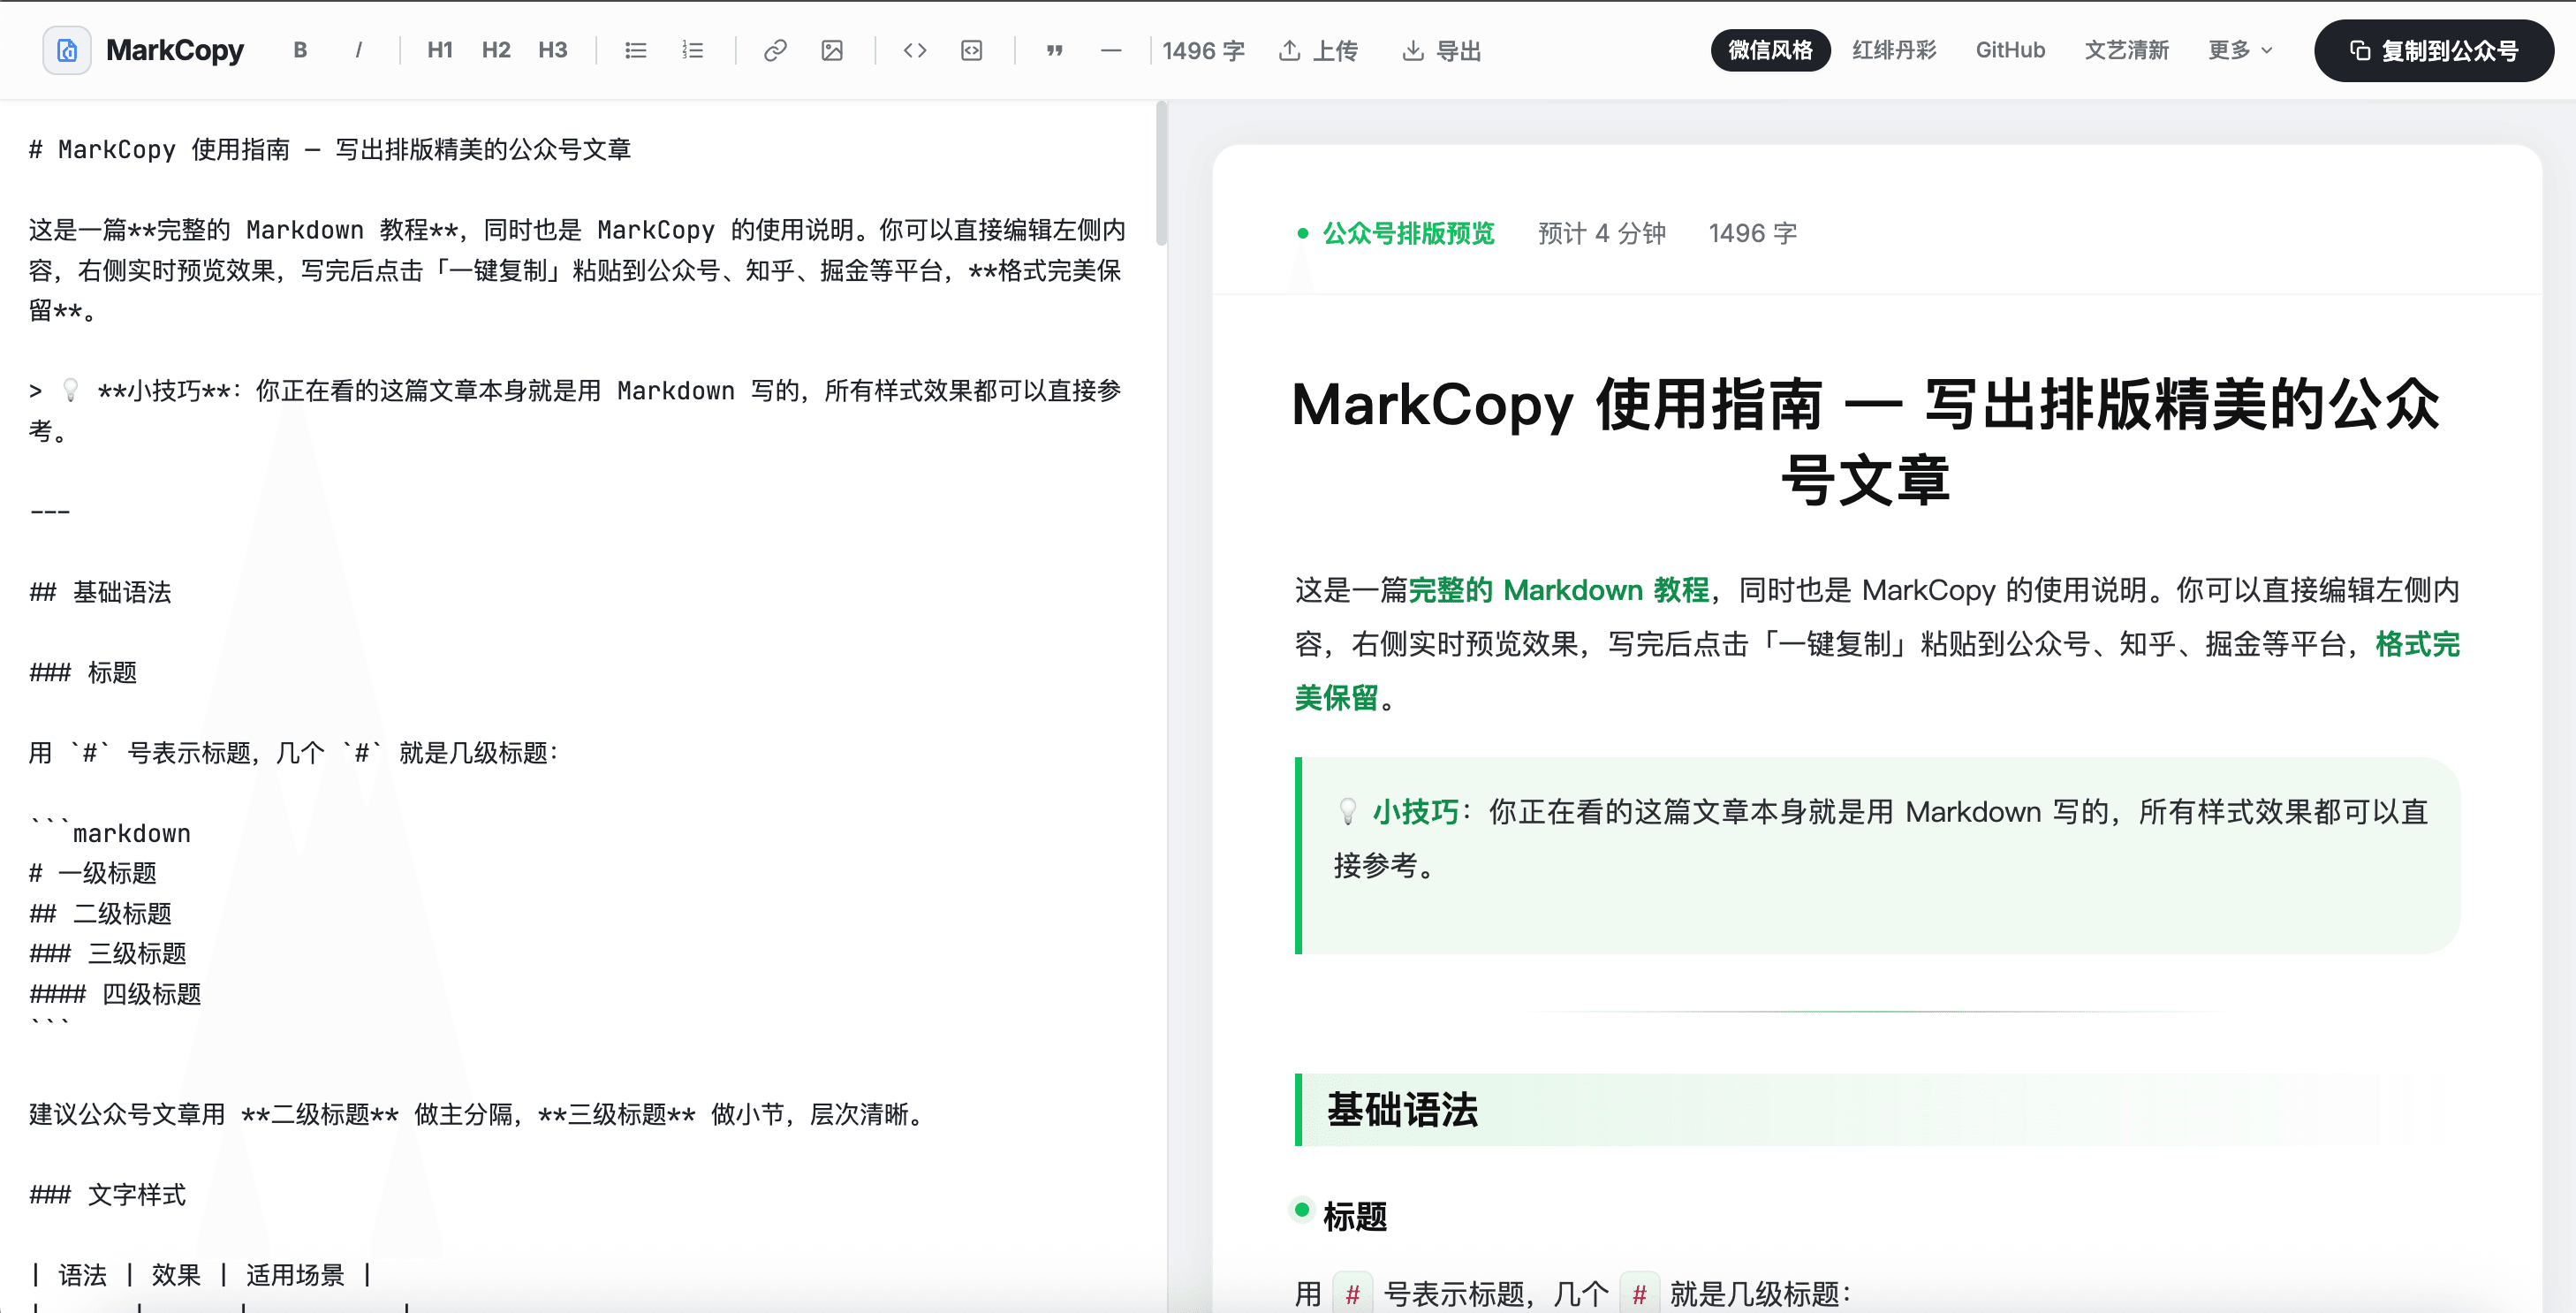Viewport: 2576px width, 1313px height.
Task: Insert an H1 heading
Action: 439,50
